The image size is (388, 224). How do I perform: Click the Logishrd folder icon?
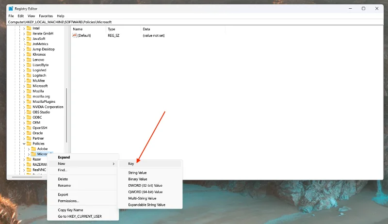tap(29, 70)
